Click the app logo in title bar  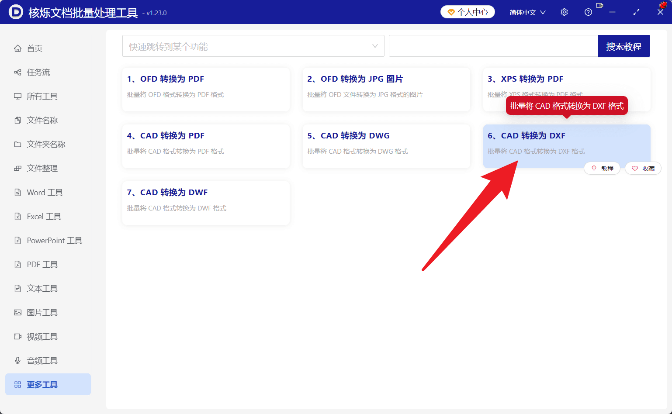pos(16,12)
